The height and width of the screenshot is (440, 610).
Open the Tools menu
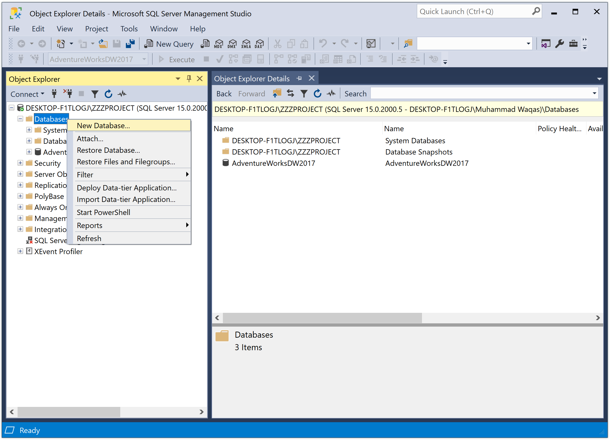pos(129,29)
